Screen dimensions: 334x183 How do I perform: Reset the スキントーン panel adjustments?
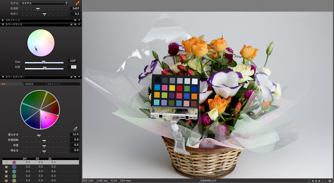click(75, 20)
